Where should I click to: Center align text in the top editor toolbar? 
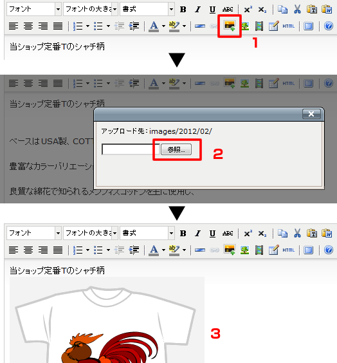(x=28, y=26)
